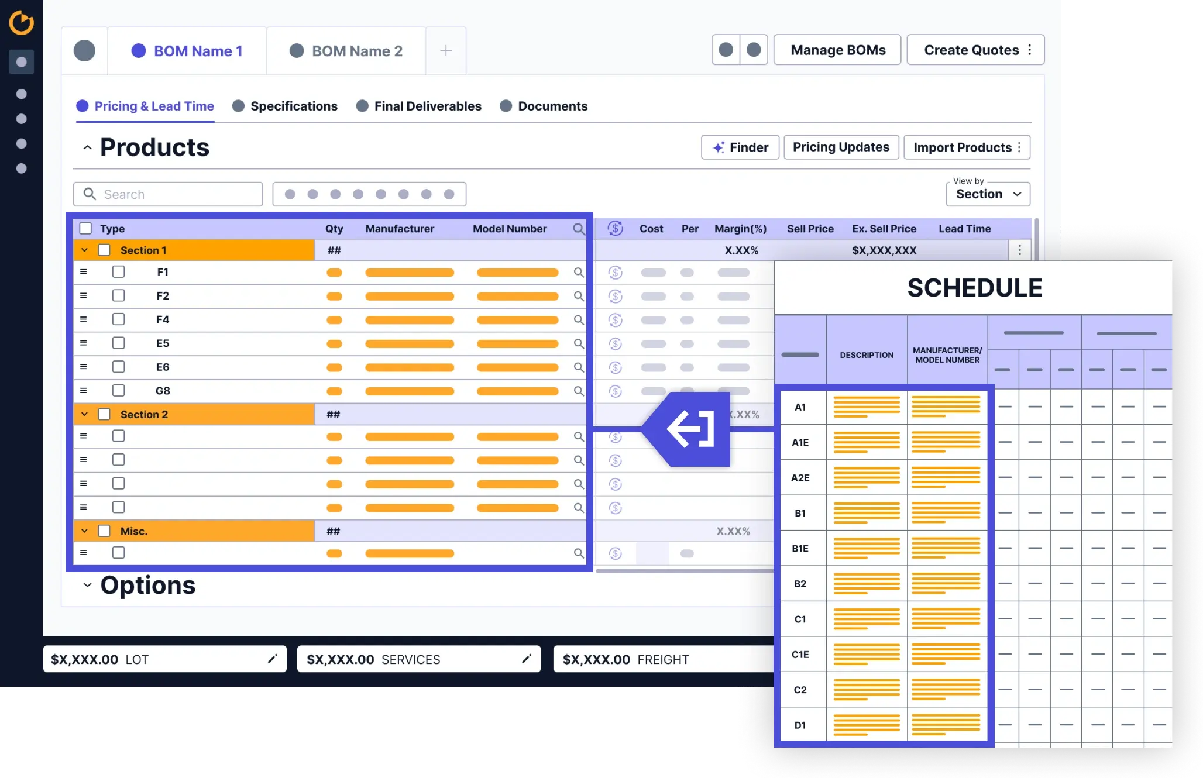The height and width of the screenshot is (778, 1203).
Task: Open Import Products more options dots
Action: click(x=1019, y=147)
